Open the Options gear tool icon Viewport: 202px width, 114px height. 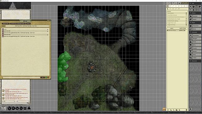(x=197, y=10)
